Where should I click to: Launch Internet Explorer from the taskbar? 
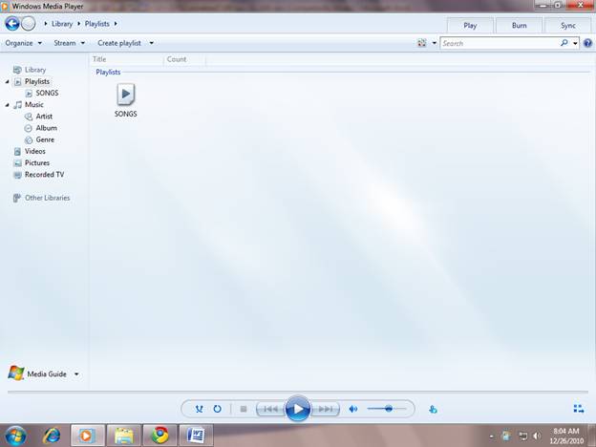(52, 436)
